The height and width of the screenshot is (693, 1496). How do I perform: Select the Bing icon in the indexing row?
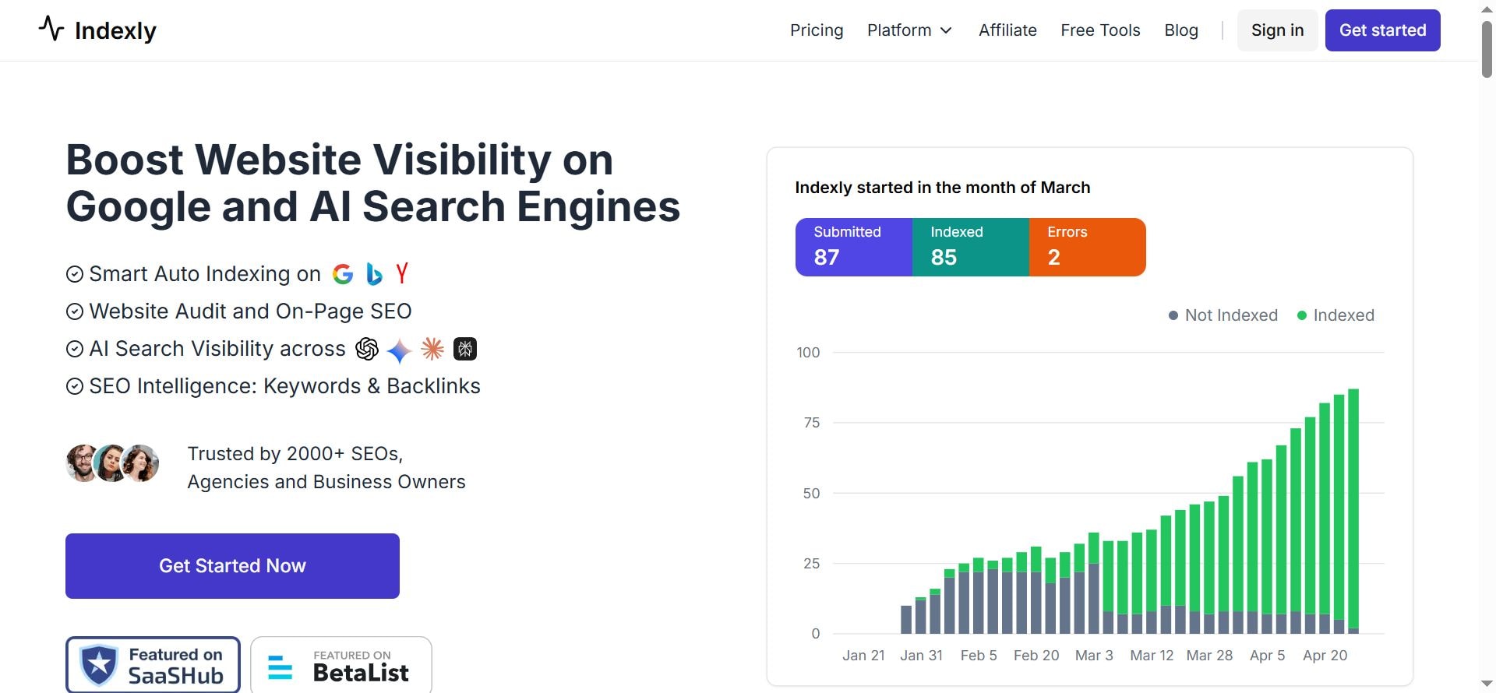(x=373, y=273)
